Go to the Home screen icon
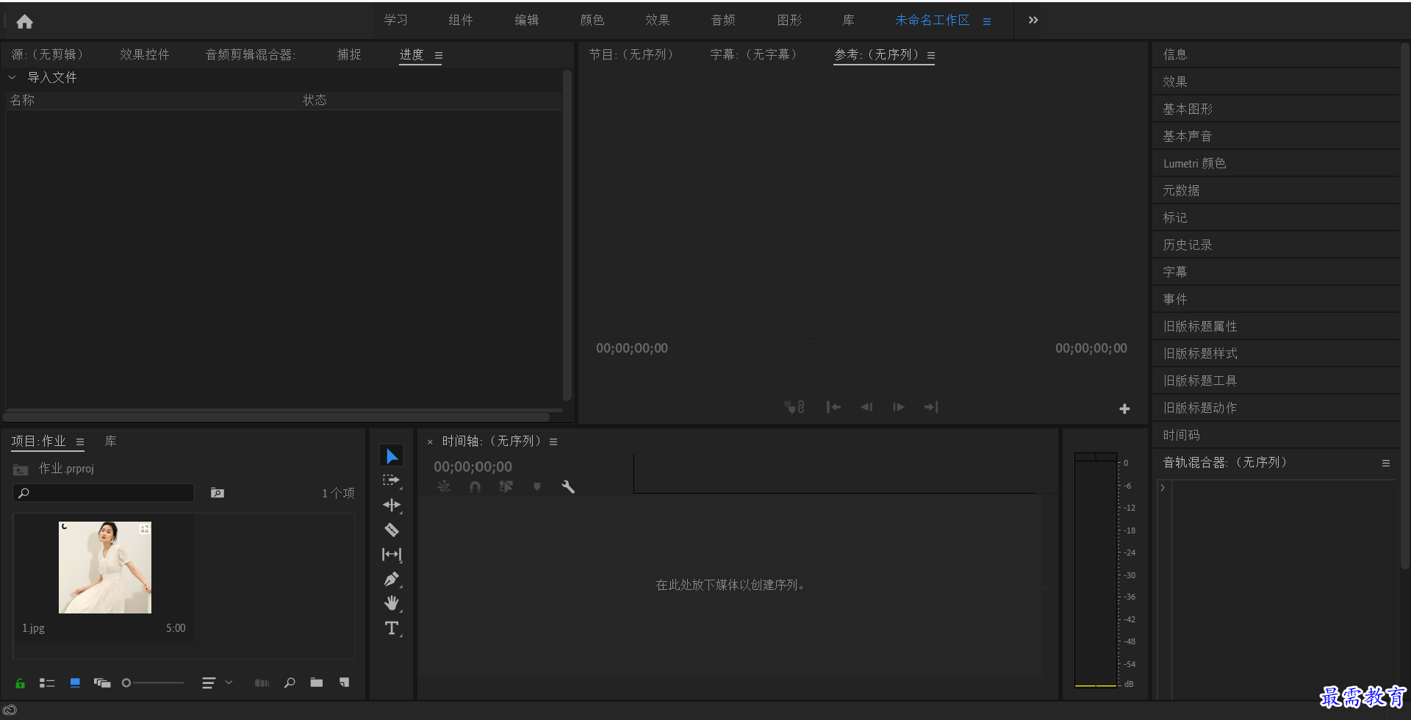Image resolution: width=1411 pixels, height=720 pixels. click(x=24, y=21)
